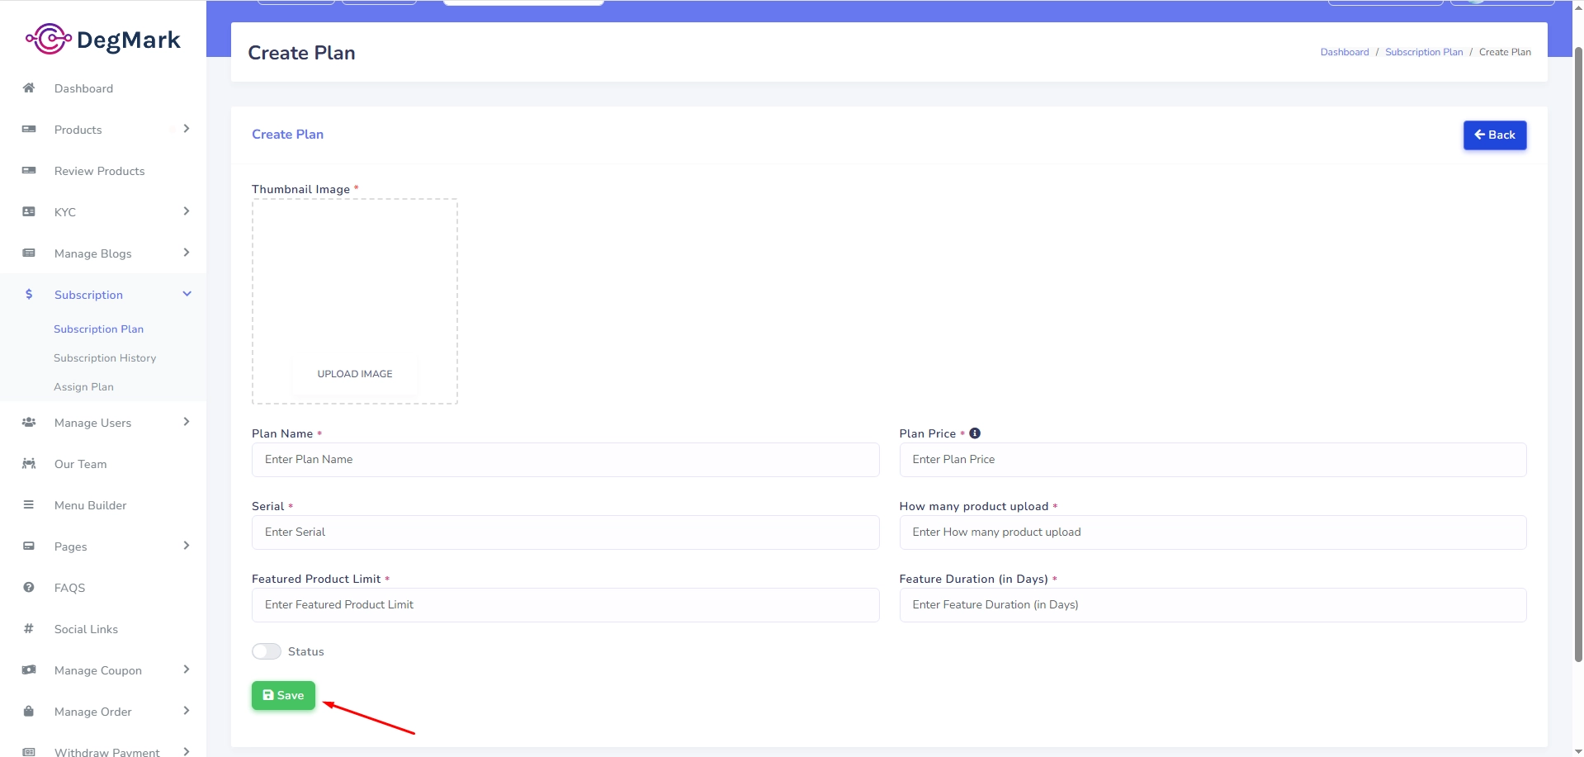Click the DegMark logo
Image resolution: width=1584 pixels, height=757 pixels.
(x=103, y=39)
